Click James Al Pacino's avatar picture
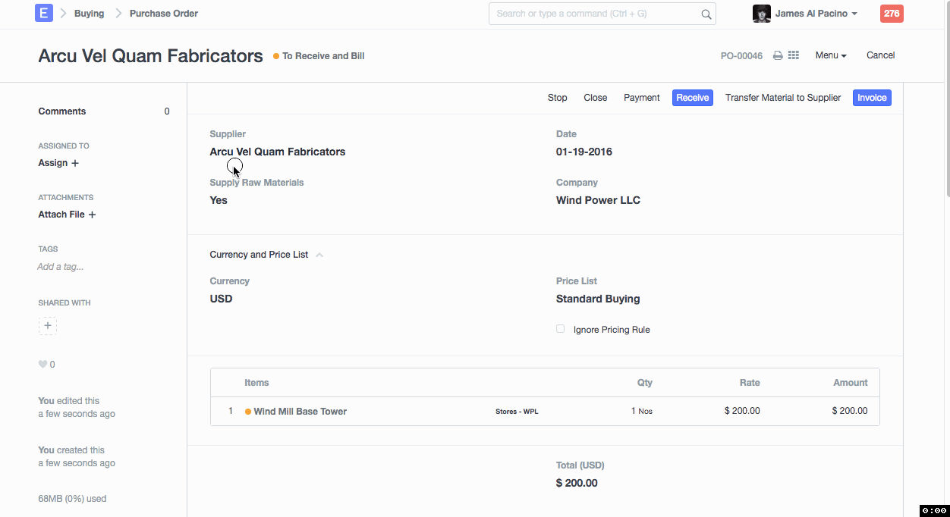 [x=761, y=14]
